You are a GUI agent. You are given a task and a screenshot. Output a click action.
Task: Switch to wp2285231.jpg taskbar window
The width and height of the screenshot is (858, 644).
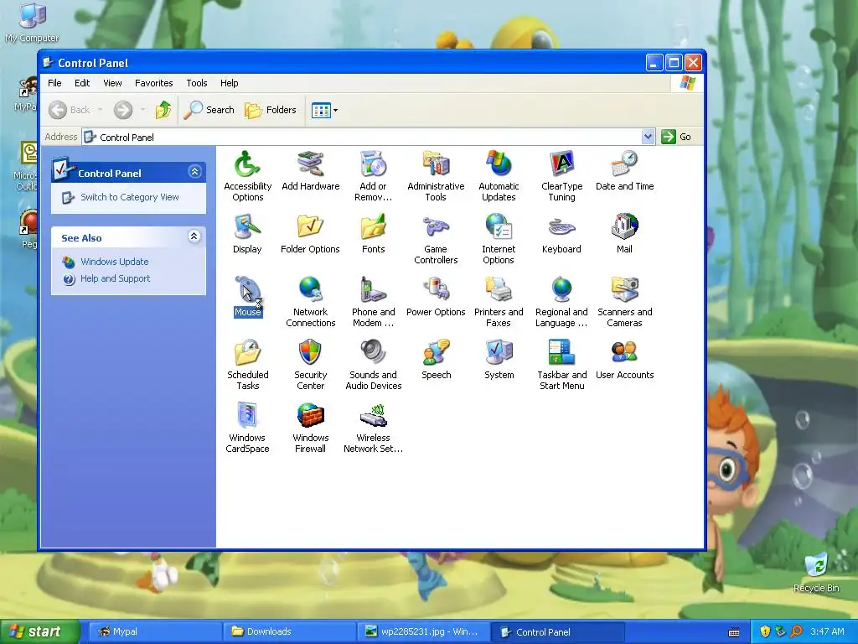tap(423, 632)
